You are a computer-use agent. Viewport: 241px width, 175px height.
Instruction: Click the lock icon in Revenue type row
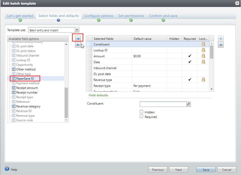click(203, 80)
